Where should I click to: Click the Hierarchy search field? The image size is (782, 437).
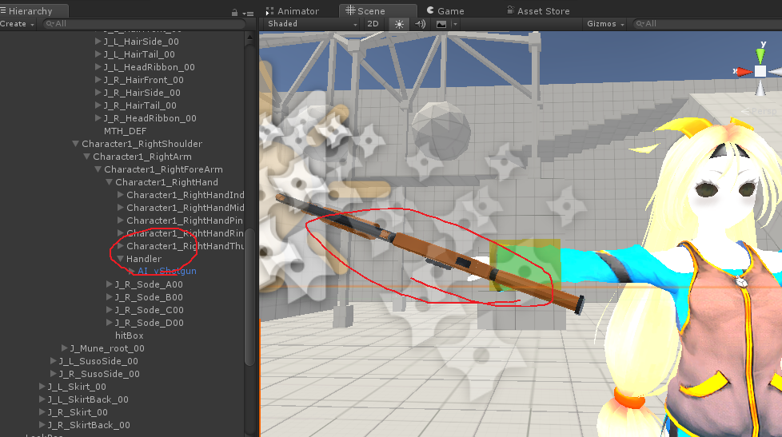(x=144, y=24)
